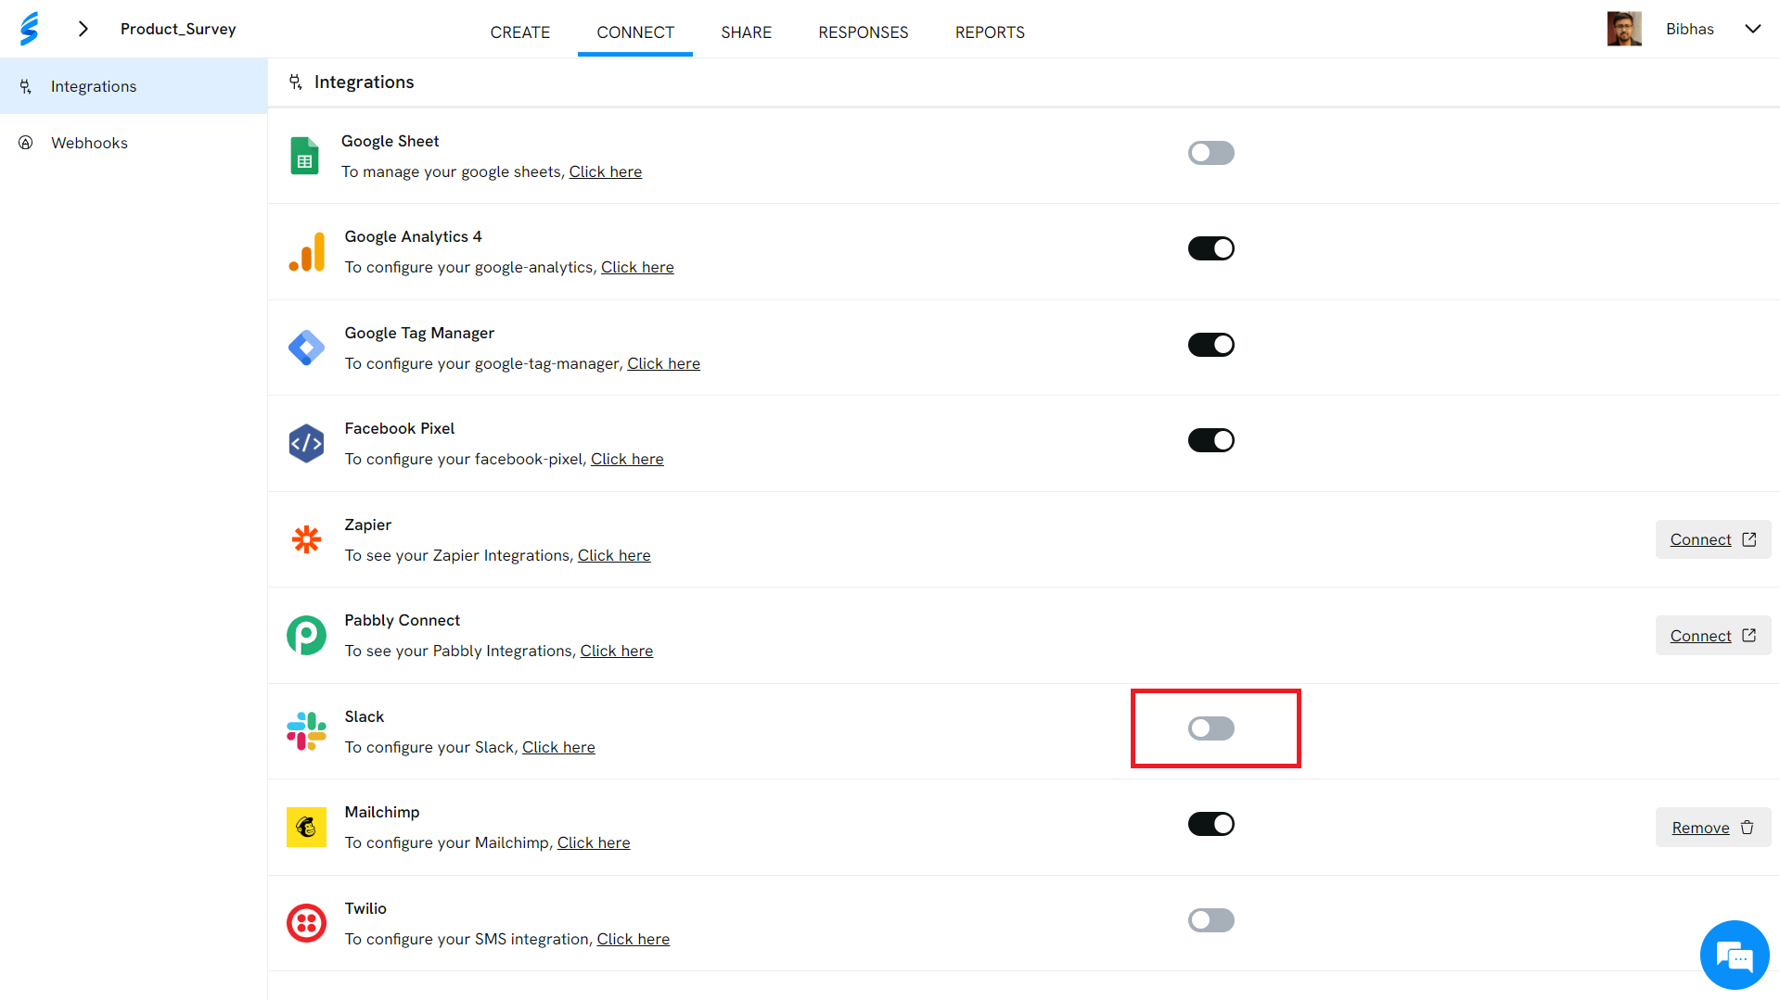The width and height of the screenshot is (1780, 1000).
Task: Click the breadcrumb chevron beside Product_Survey
Action: pyautogui.click(x=83, y=29)
